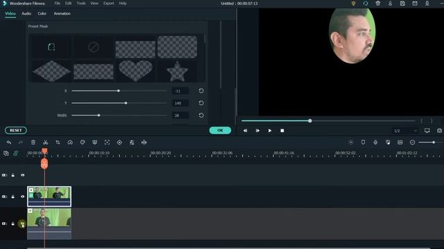Open the Help menu

(x=123, y=3)
